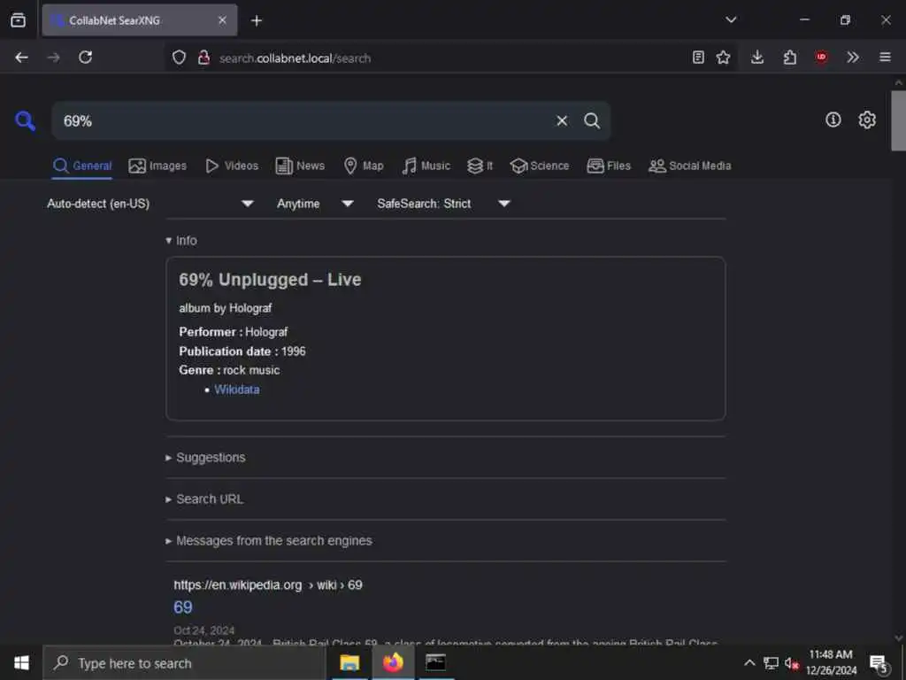Expand Messages from the search engines
The image size is (906, 680).
(269, 541)
